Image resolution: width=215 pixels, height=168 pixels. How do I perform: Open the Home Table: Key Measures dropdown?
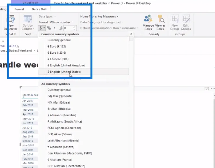(x=99, y=17)
